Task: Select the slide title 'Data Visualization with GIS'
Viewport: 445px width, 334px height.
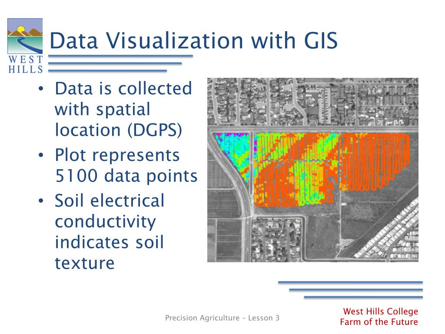Action: (x=193, y=40)
